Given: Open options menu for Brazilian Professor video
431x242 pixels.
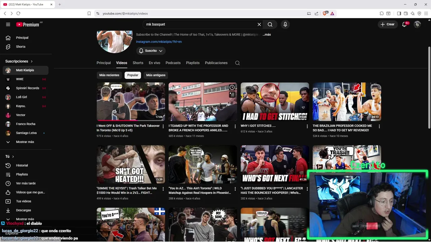Looking at the screenshot, I should point(379,127).
